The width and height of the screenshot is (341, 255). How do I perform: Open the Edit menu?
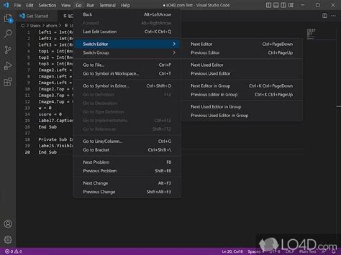click(29, 5)
